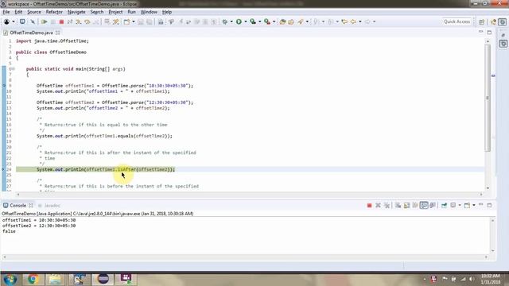Click the Pin Console icon
Viewport: 509px width, 286px height.
coord(444,205)
